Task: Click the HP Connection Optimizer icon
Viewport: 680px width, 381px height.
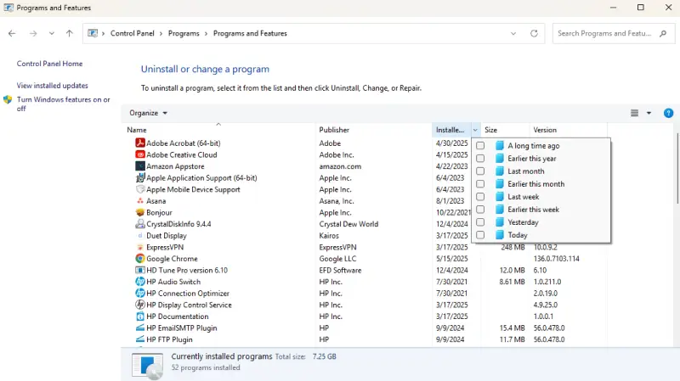Action: (x=140, y=293)
